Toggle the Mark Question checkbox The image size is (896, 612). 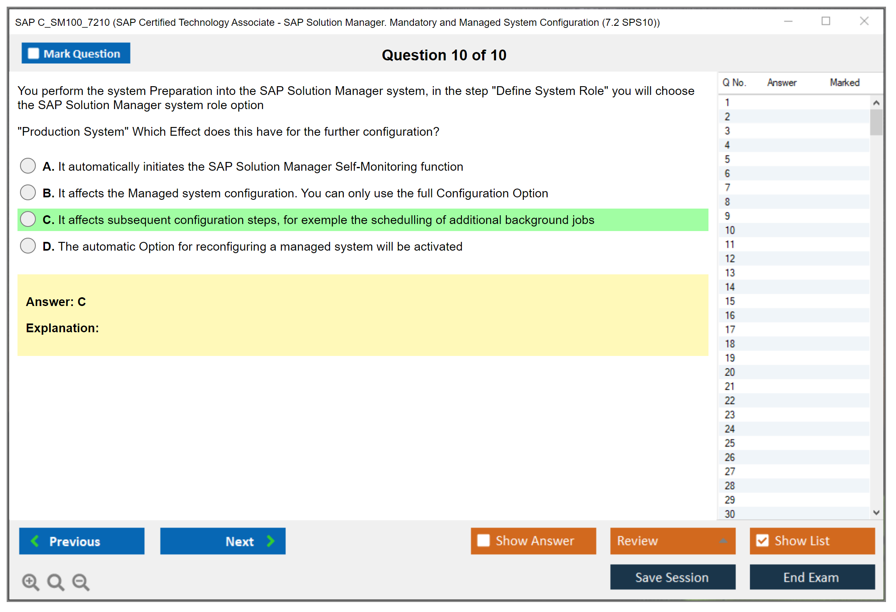[33, 54]
